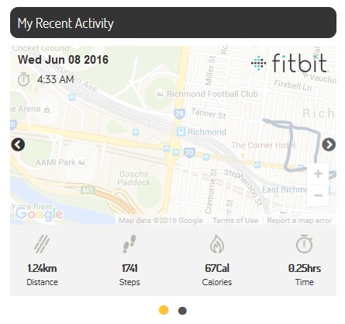
Task: Click the stopwatch icon beside 4:33 AM
Action: click(x=23, y=79)
